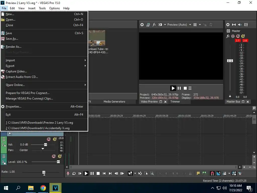
Task: Click Preview on External Monitor icon
Action: point(148,25)
